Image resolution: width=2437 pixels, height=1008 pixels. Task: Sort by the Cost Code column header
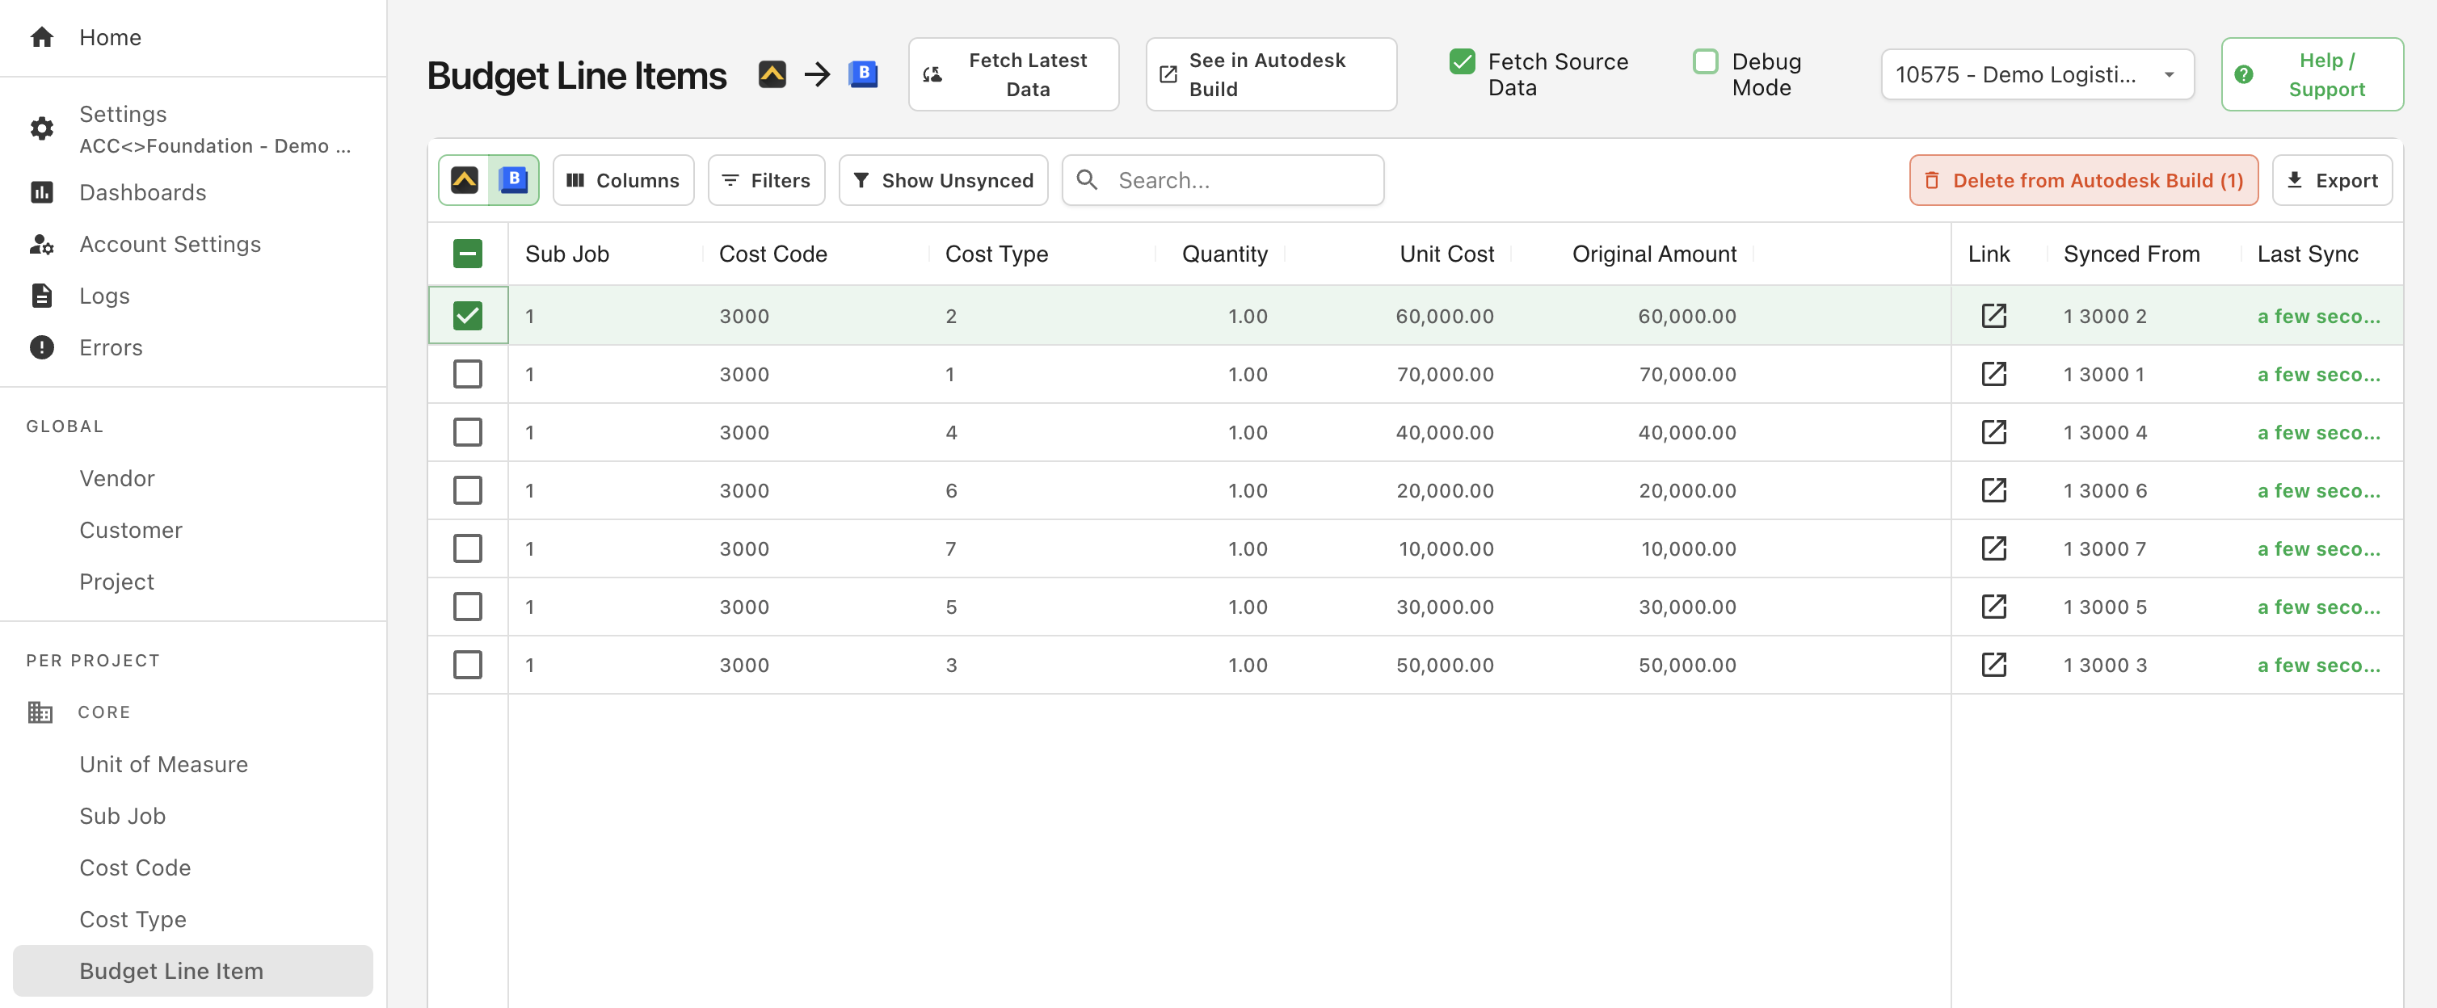(773, 254)
